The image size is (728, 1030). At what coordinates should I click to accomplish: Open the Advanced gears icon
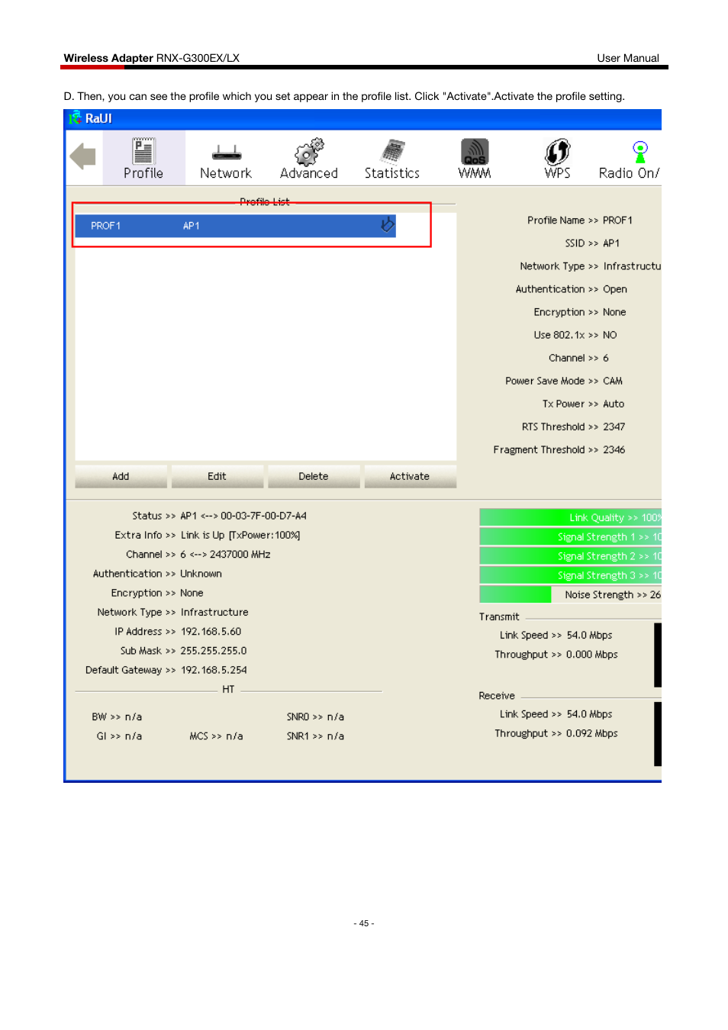[x=309, y=152]
